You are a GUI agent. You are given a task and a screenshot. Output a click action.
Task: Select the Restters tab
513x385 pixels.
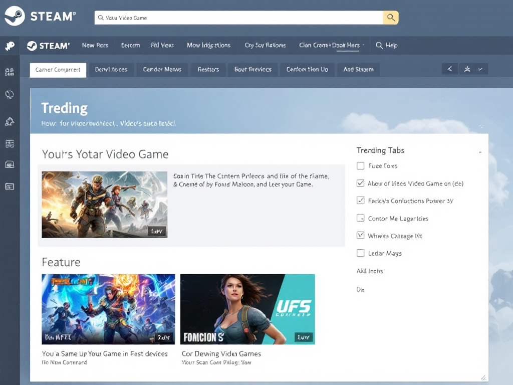208,69
